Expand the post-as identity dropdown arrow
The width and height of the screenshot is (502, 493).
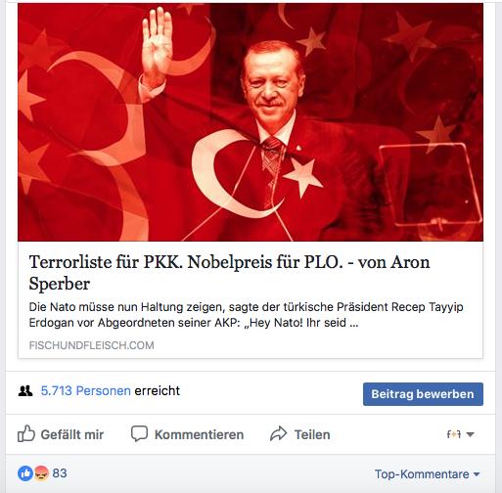click(470, 434)
